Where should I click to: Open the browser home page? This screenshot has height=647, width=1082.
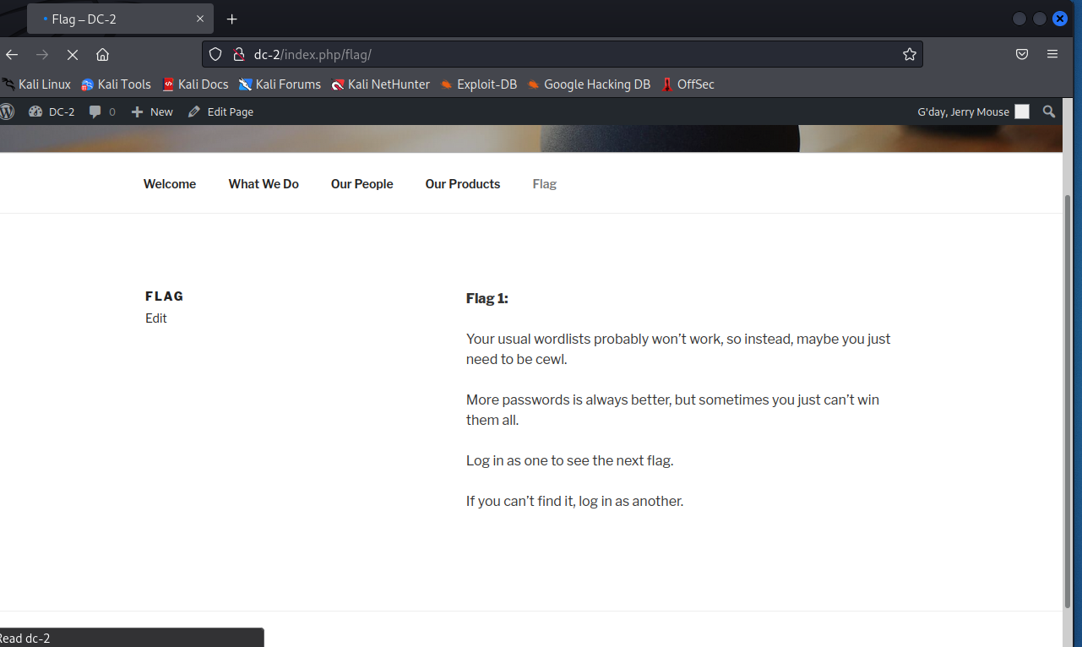102,54
